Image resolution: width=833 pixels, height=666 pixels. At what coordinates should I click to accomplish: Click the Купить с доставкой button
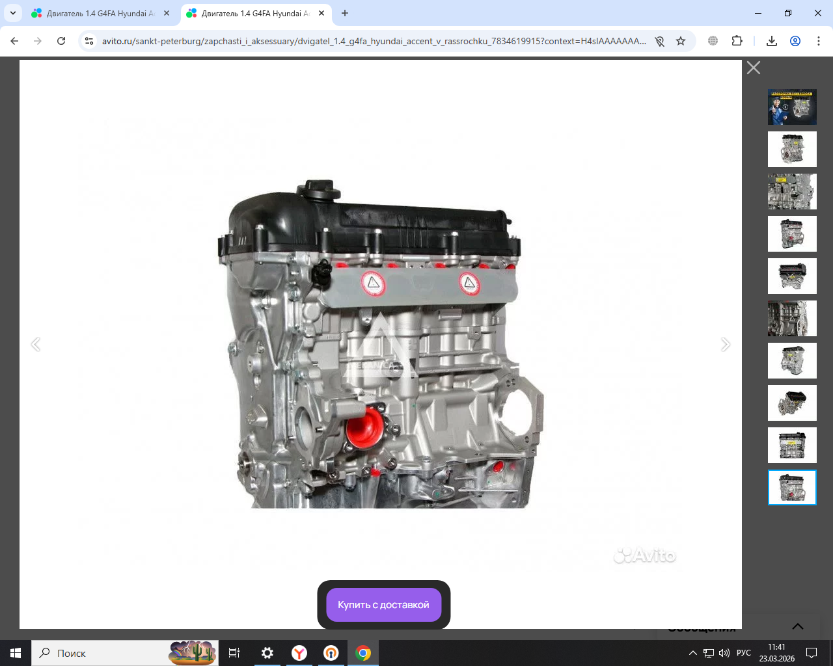point(383,605)
